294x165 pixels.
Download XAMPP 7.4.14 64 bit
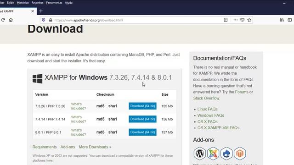(x=142, y=119)
